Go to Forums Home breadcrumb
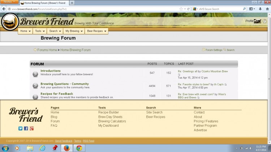 pos(47,50)
